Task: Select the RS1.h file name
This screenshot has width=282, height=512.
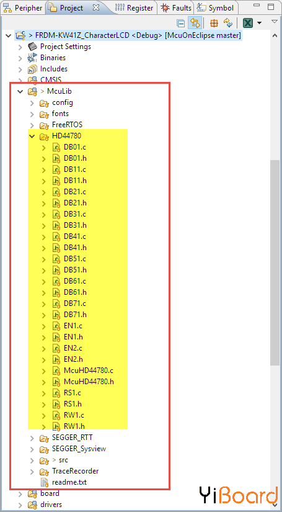Action: pyautogui.click(x=73, y=404)
